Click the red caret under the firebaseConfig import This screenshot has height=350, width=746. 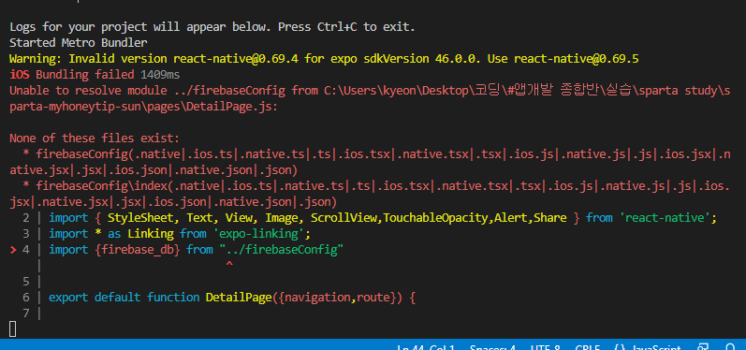coord(229,264)
